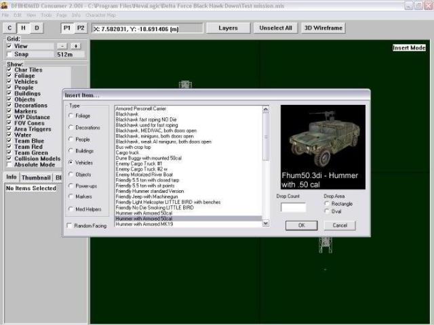This screenshot has height=325, width=434.
Task: Click the Hummer preview image
Action: tap(322, 146)
